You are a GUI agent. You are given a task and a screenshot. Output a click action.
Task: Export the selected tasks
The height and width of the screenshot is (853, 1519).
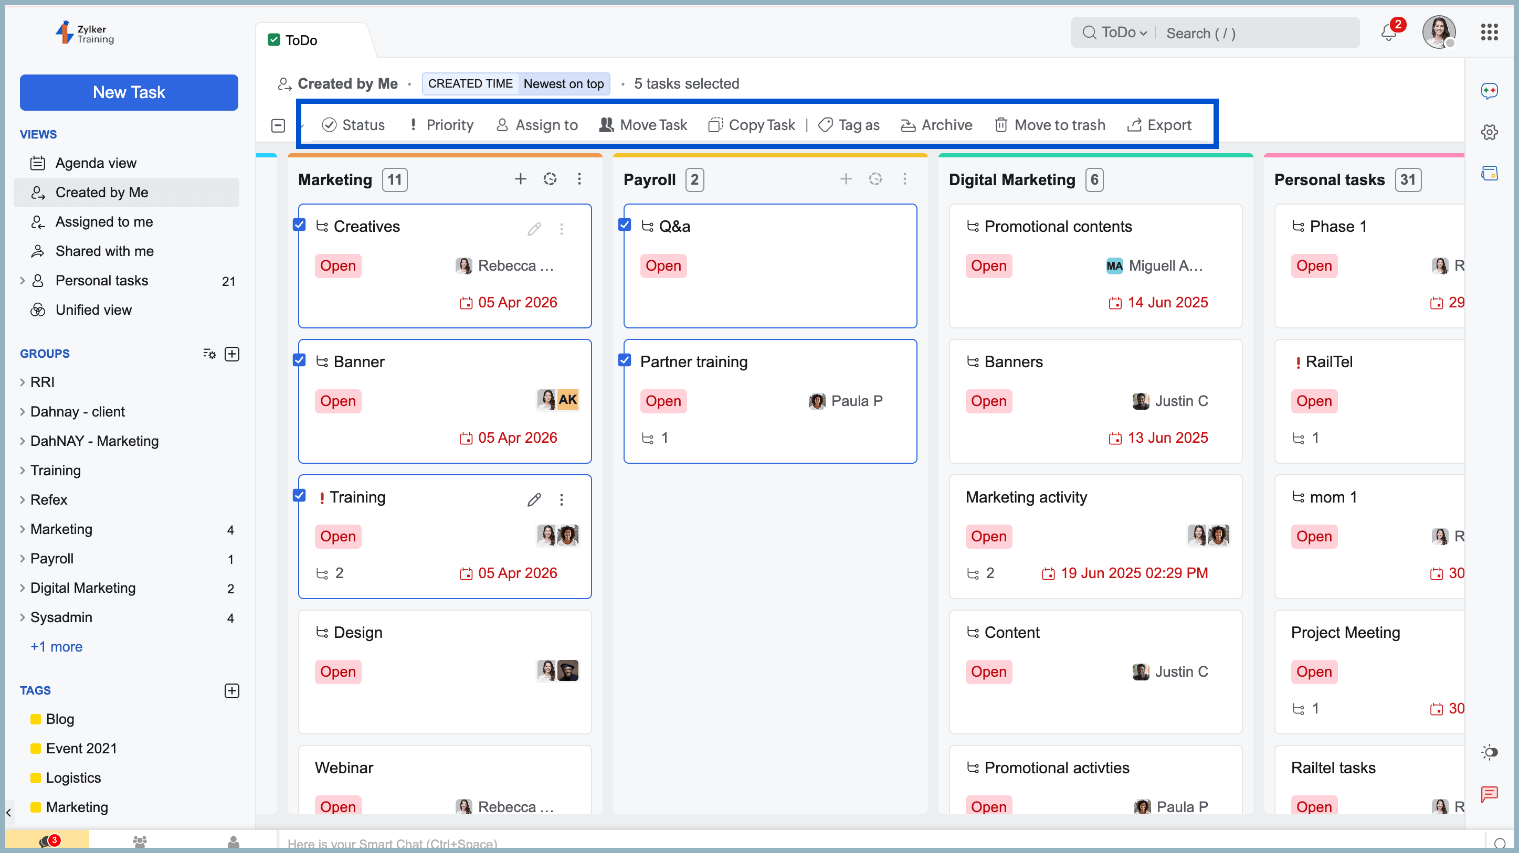[1159, 125]
